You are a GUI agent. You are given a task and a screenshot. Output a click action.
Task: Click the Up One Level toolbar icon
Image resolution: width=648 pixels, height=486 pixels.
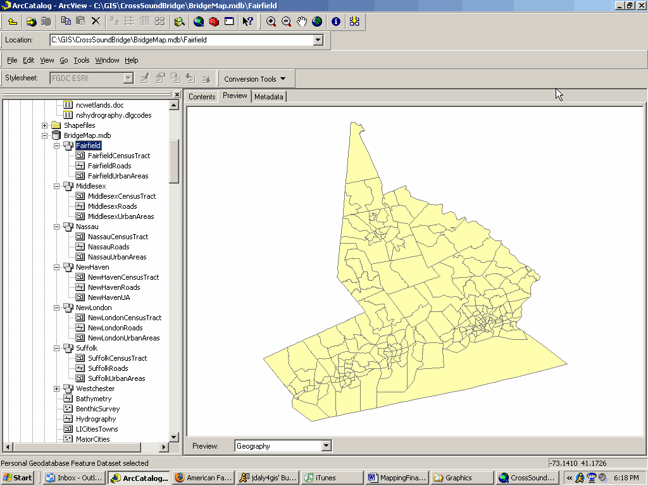point(13,22)
